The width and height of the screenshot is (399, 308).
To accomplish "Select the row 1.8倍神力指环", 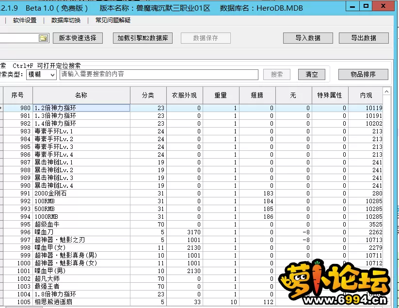I will pos(192,294).
